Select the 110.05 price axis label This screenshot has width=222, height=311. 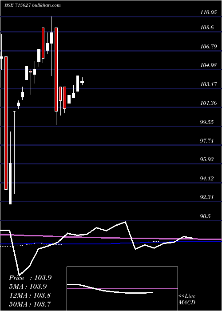pos(208,12)
